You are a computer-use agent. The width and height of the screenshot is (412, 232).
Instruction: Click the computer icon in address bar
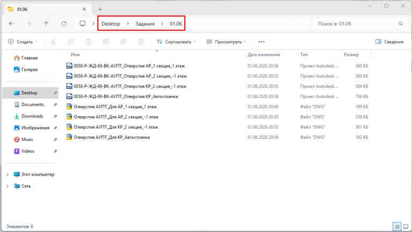click(x=83, y=24)
